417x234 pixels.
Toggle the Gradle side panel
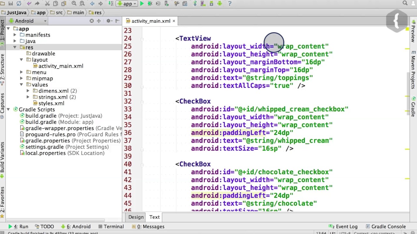tap(413, 106)
